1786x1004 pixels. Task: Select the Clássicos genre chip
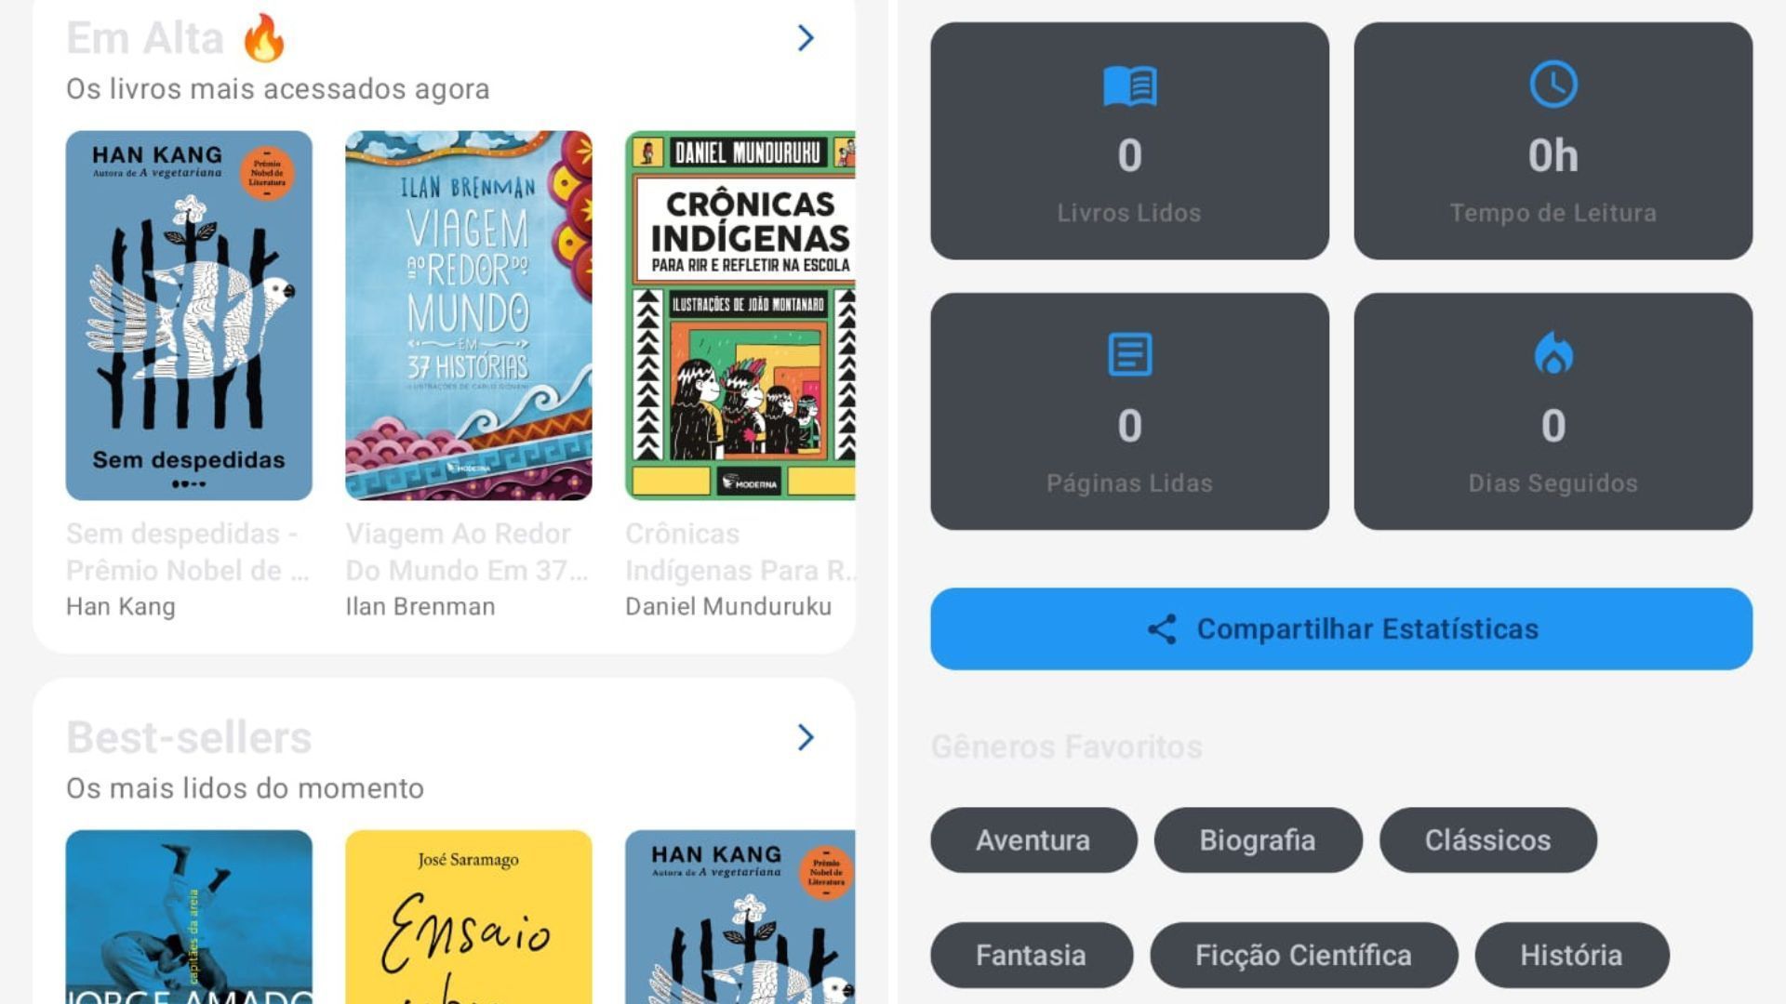coord(1487,840)
